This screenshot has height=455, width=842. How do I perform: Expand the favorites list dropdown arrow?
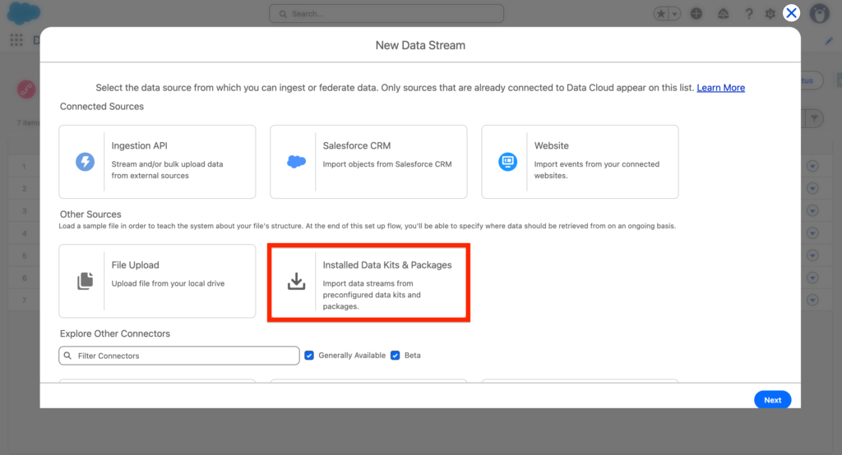point(675,14)
